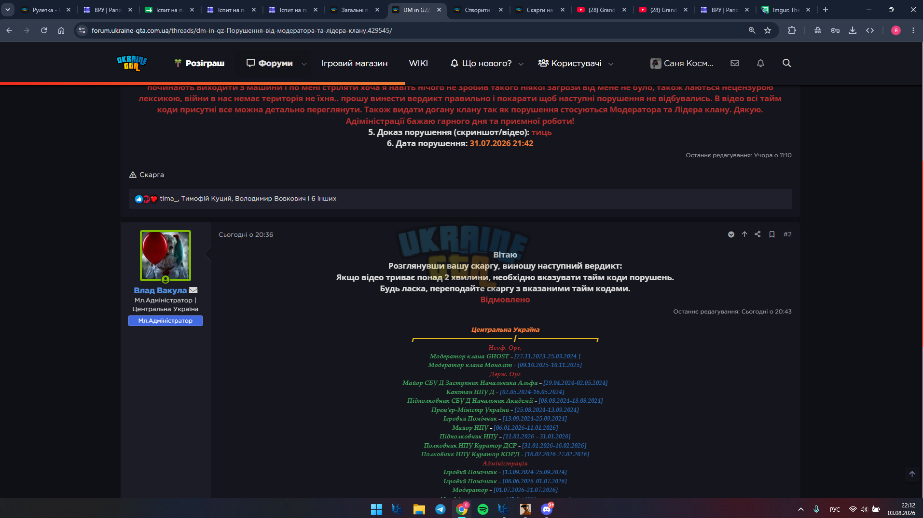923x518 pixels.
Task: Open Саня Косм... account menu
Action: pos(682,63)
